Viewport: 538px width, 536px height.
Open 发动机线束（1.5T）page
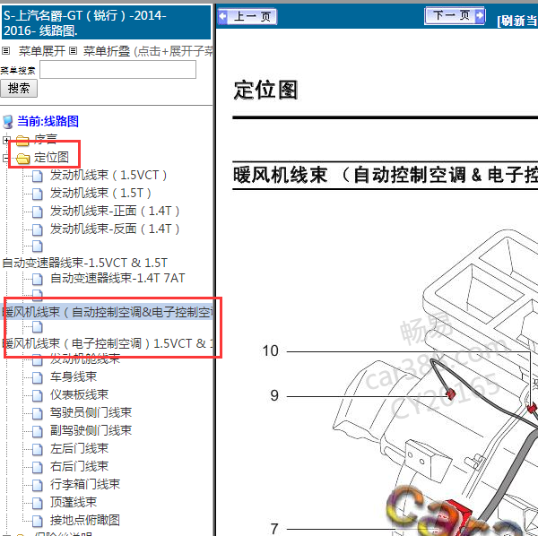pyautogui.click(x=100, y=193)
